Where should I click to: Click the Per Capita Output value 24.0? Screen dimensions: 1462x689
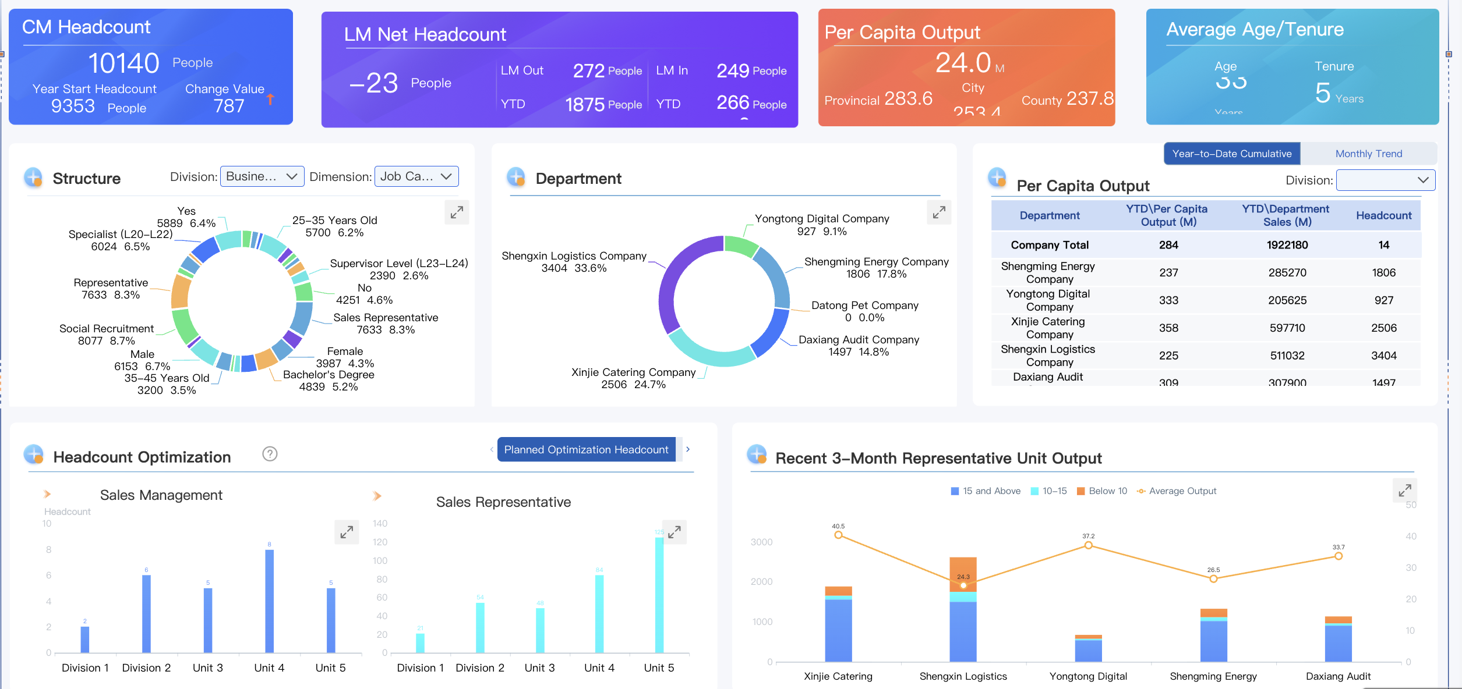963,62
